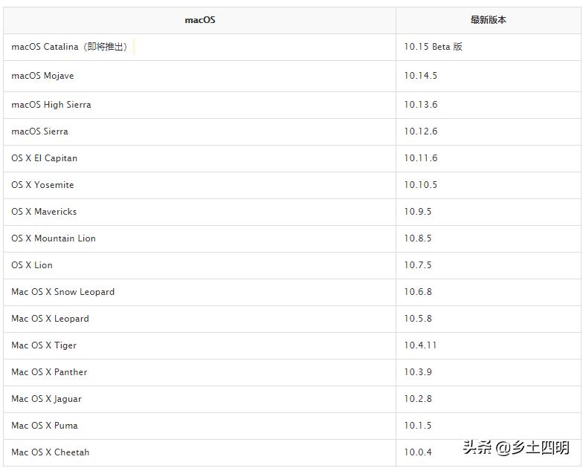The image size is (583, 468).
Task: Click version 10.9.5
Action: click(x=418, y=212)
